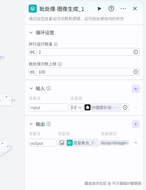
Task: Click the teal aggregate icon in 变量聚合_7 tag
Action: point(70,143)
